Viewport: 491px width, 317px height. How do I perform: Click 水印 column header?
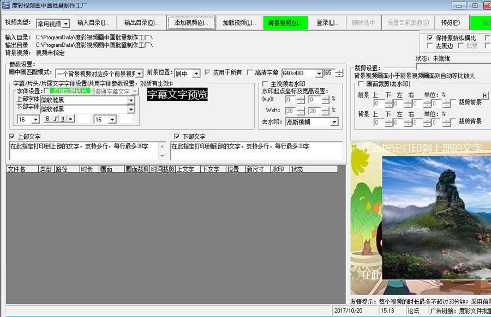tap(280, 169)
